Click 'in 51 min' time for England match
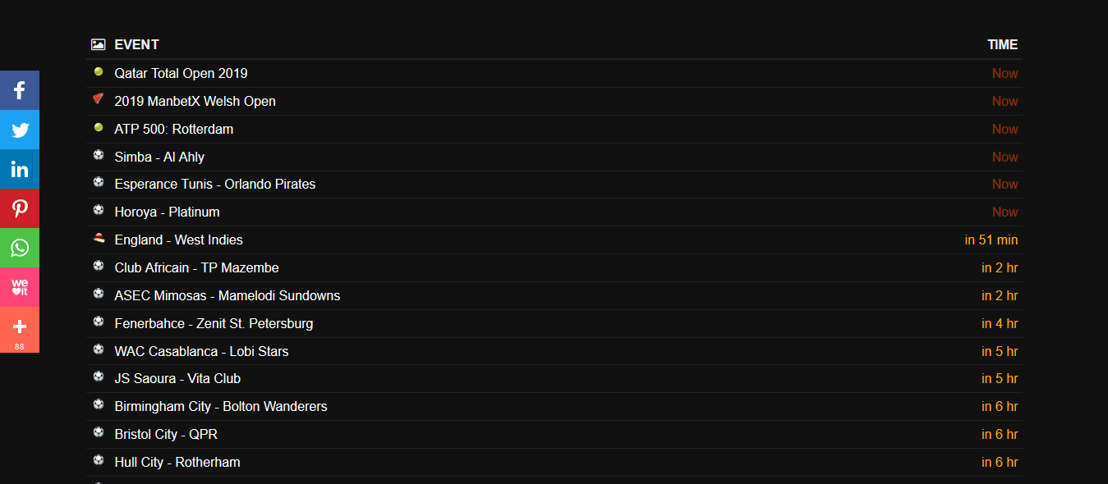Screen dimensions: 1108x484 991,240
